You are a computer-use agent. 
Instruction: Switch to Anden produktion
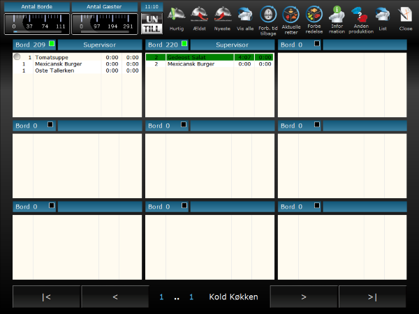(x=359, y=17)
